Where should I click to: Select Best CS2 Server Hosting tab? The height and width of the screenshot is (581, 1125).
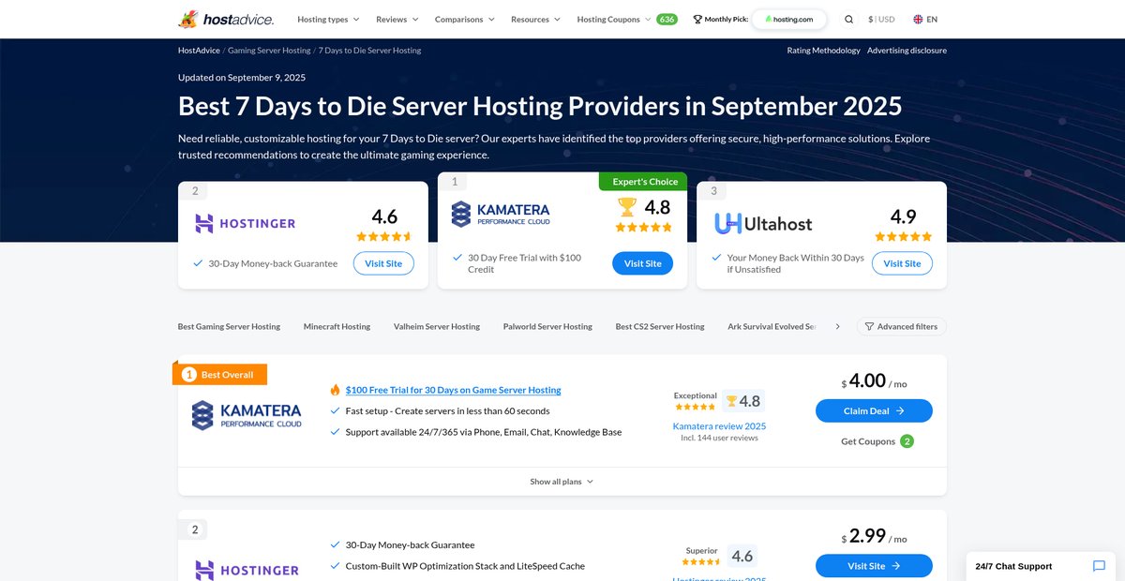[x=660, y=326]
